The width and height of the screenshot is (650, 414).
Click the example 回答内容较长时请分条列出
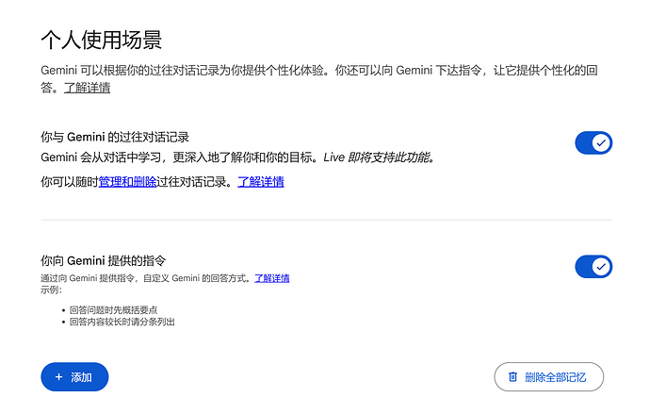pyautogui.click(x=122, y=322)
